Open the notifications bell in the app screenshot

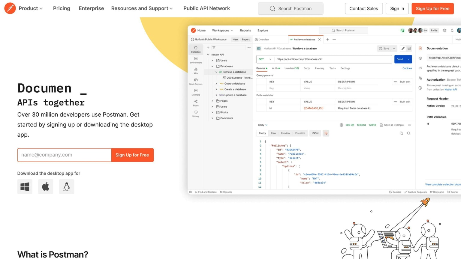tap(452, 30)
